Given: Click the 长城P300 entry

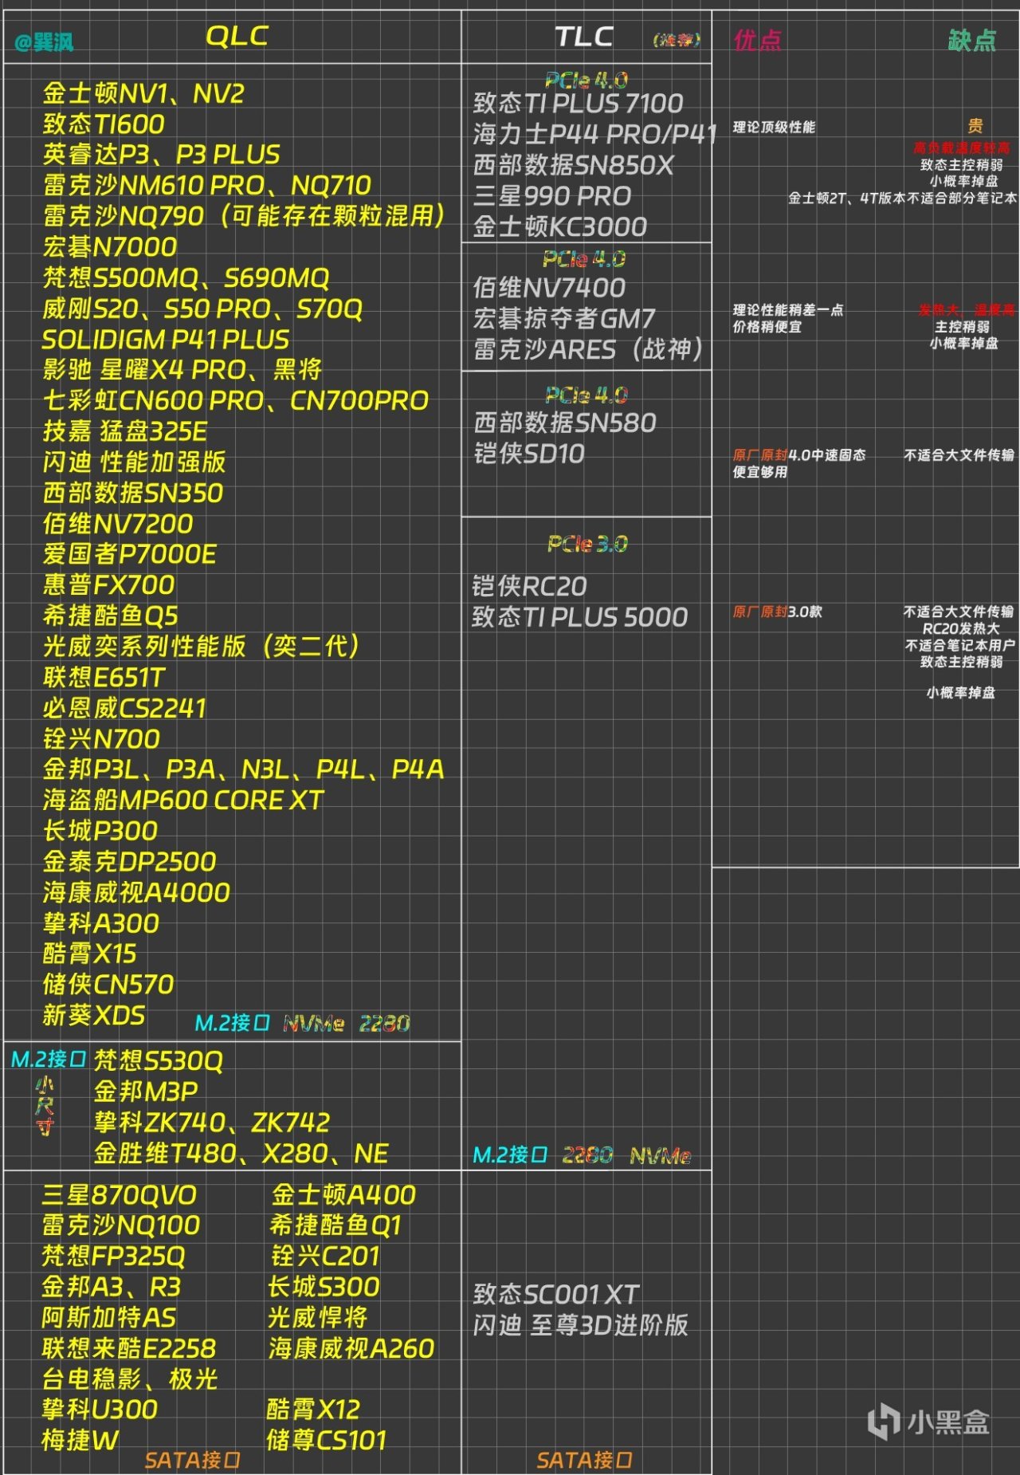Looking at the screenshot, I should [100, 831].
